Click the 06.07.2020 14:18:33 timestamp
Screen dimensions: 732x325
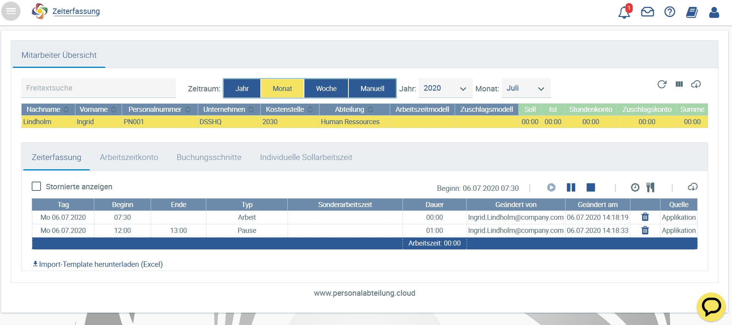pyautogui.click(x=598, y=231)
